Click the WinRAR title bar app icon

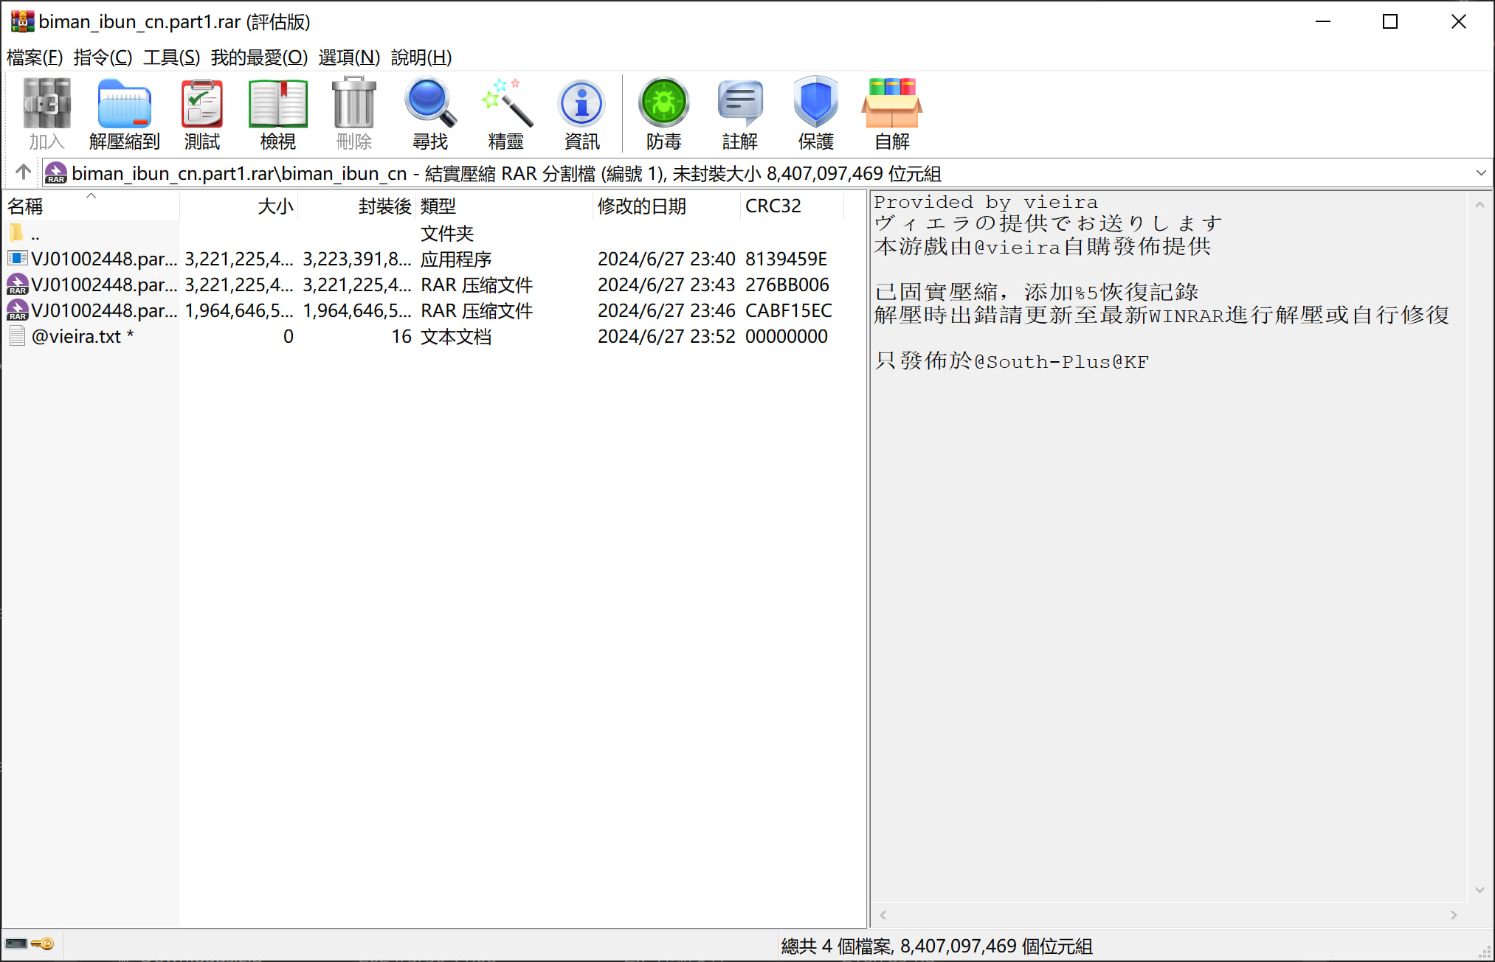click(x=22, y=21)
